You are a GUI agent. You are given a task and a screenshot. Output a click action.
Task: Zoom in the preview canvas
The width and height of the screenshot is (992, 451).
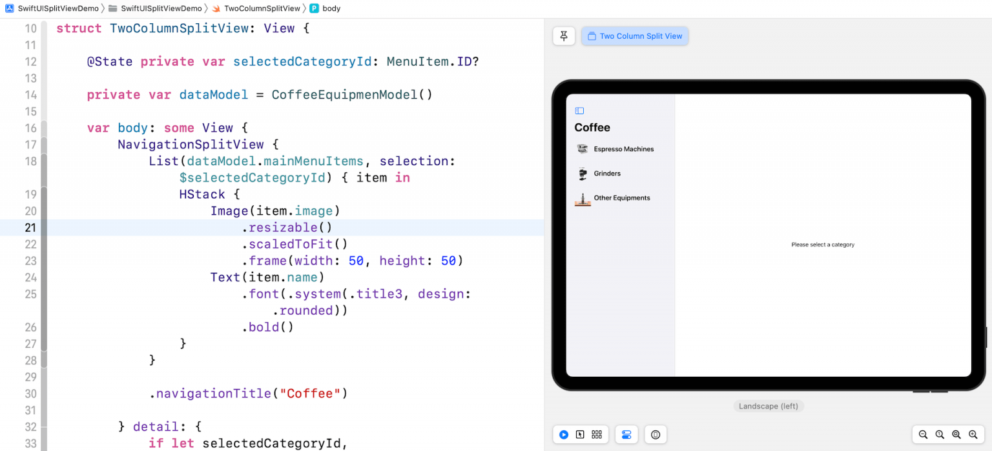pyautogui.click(x=973, y=435)
